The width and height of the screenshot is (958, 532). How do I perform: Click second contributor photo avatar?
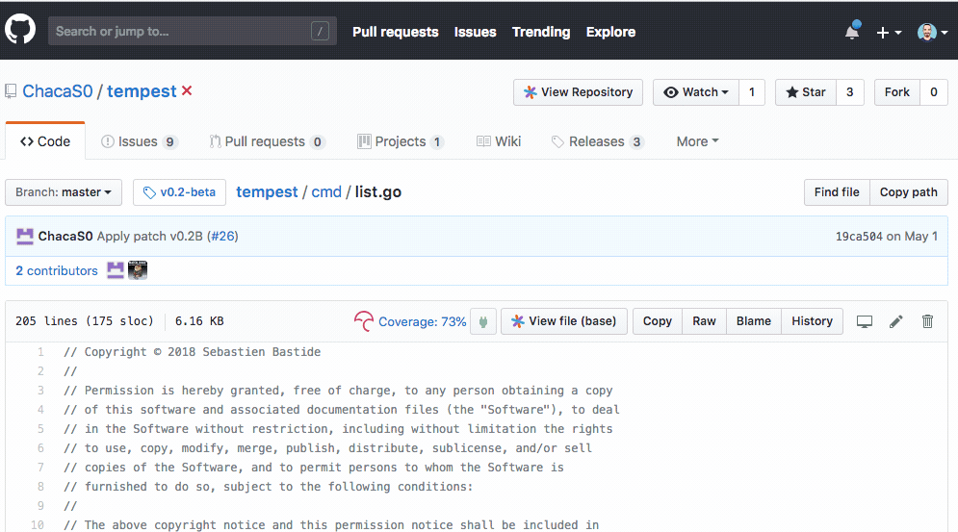pyautogui.click(x=138, y=270)
